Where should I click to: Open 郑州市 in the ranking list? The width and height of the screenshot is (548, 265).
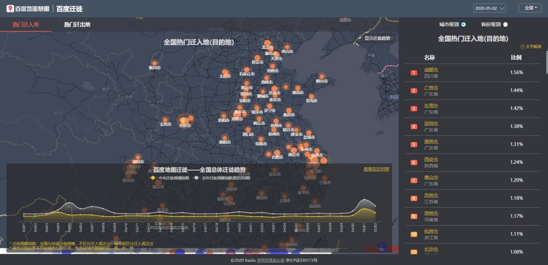431,213
